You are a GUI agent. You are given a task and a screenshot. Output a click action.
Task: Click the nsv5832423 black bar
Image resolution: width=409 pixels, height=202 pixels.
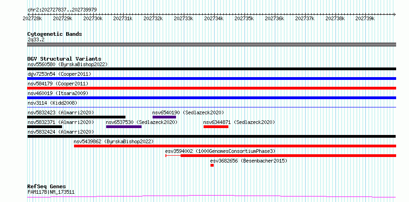pyautogui.click(x=76, y=117)
